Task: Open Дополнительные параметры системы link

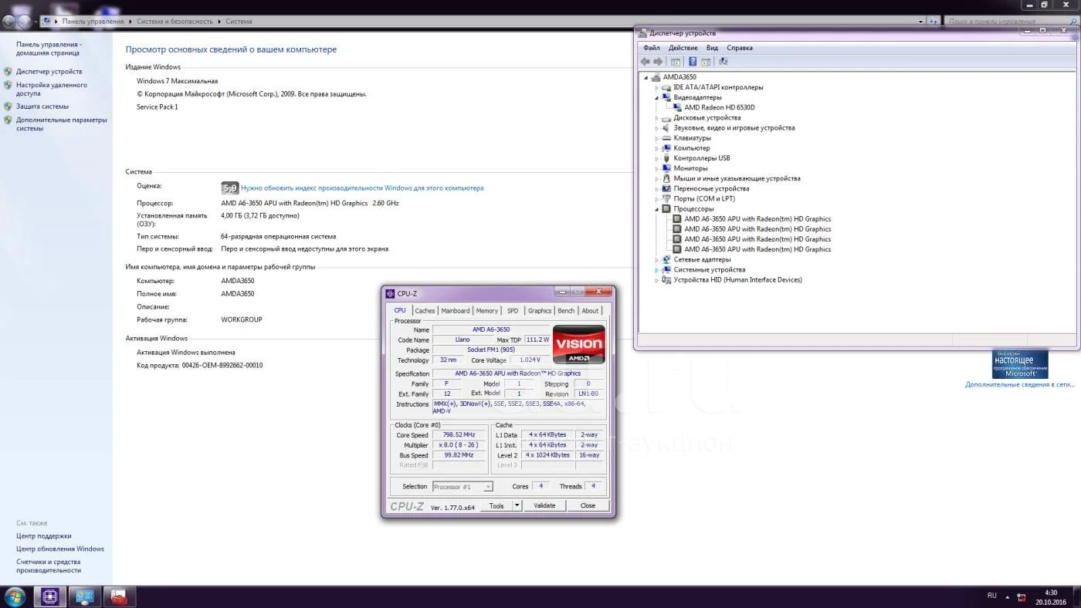Action: [x=62, y=124]
